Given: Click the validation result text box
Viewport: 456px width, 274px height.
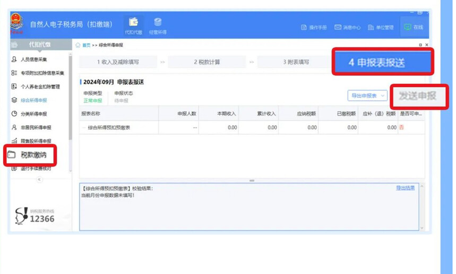Looking at the screenshot, I should tap(249, 207).
